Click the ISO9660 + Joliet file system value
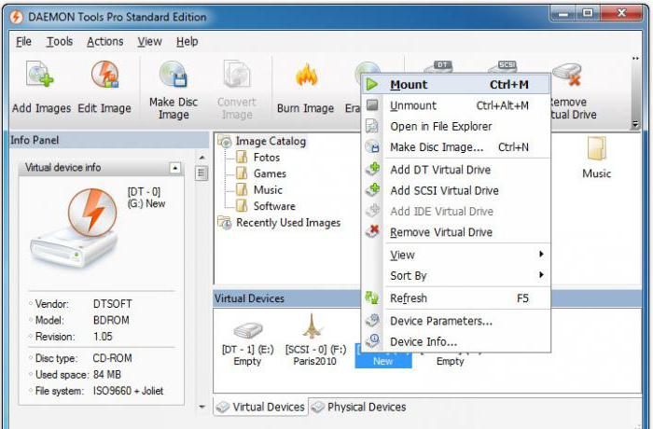Screen dimensions: 653x429 click(129, 391)
